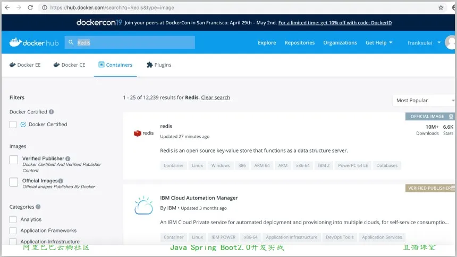This screenshot has width=457, height=257.
Task: Click the redis image logo
Action: coord(143,134)
